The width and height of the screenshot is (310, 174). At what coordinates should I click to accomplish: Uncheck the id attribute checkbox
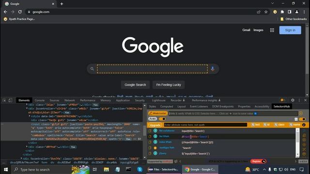265,125
